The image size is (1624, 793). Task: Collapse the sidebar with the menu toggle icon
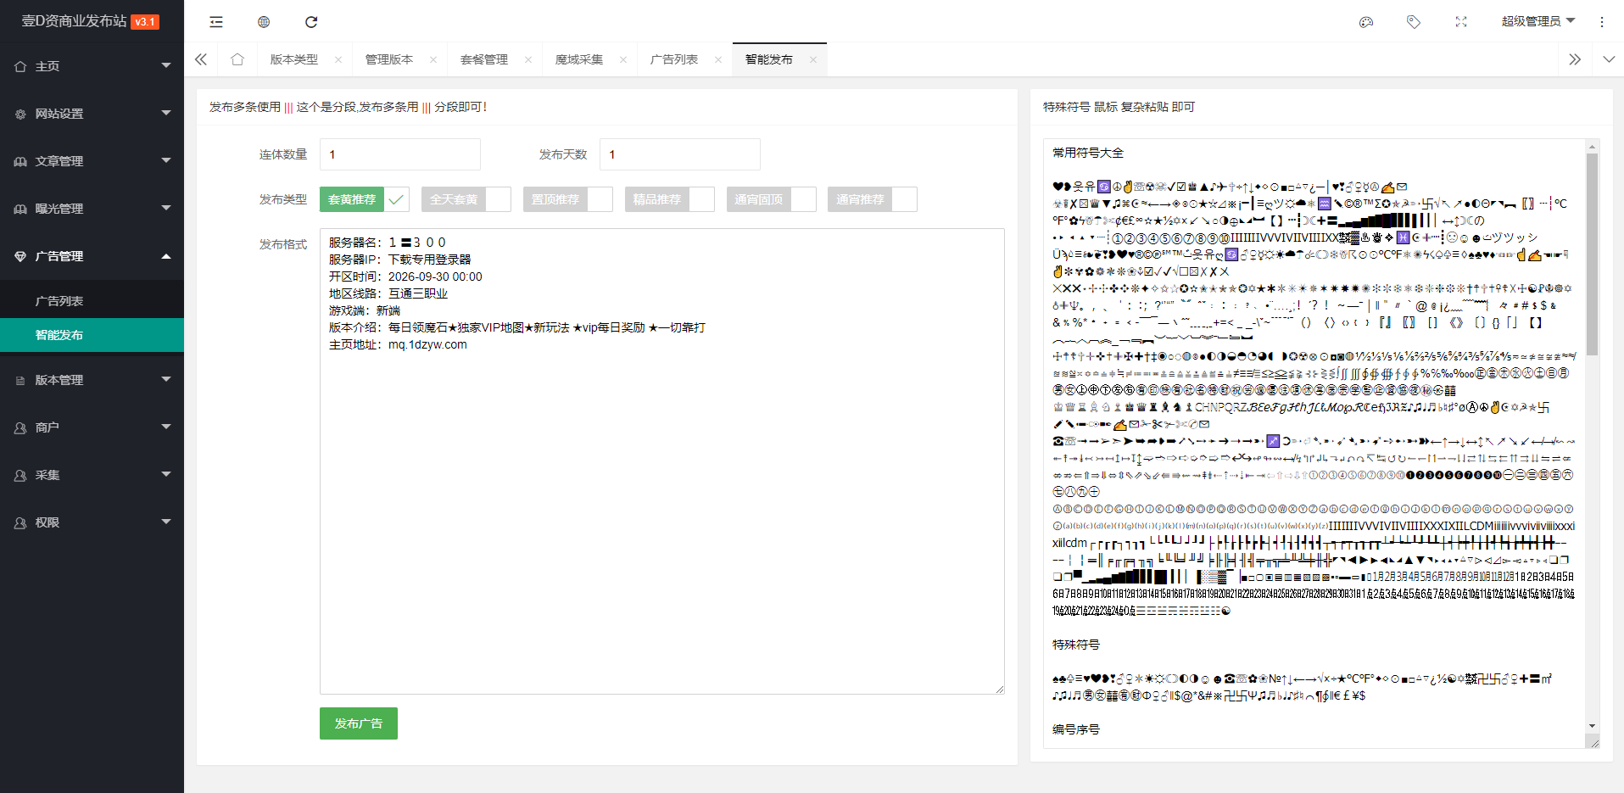[216, 22]
